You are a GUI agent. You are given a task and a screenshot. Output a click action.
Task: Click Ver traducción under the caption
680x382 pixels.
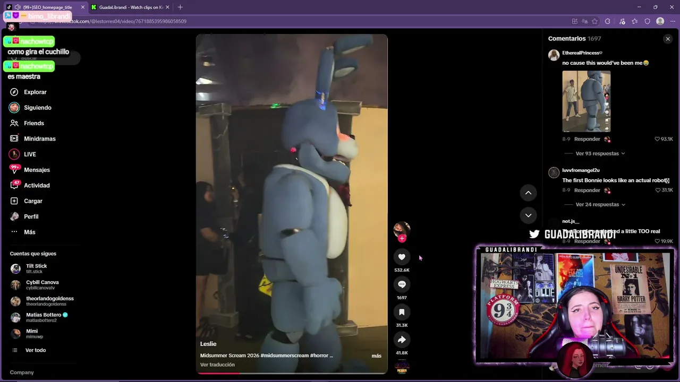tap(217, 364)
